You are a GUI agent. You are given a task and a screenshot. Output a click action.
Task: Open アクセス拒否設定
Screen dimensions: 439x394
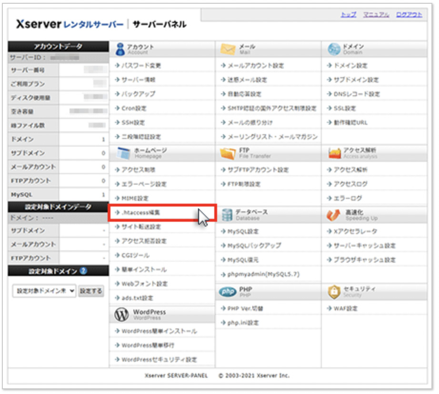[x=144, y=241]
